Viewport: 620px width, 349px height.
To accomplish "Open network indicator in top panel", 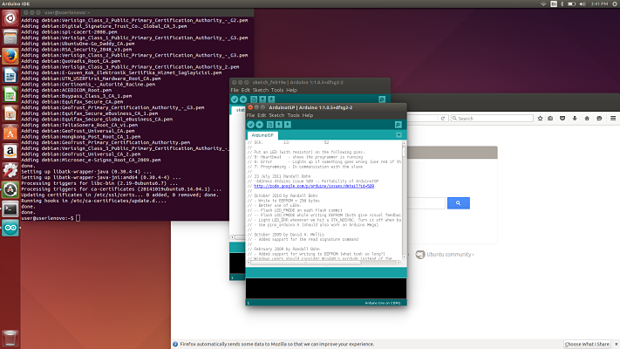I will point(543,3).
